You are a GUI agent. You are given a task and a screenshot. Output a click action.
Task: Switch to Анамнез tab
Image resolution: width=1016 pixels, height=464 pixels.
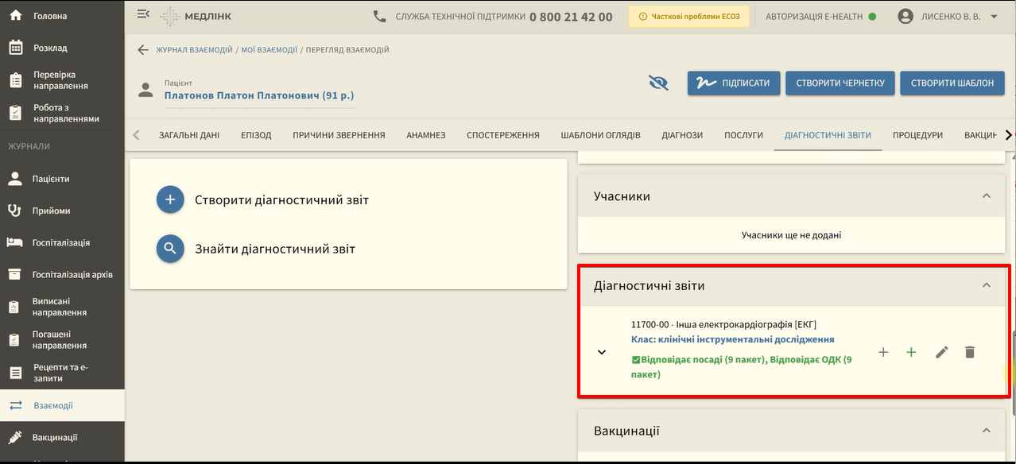(426, 135)
